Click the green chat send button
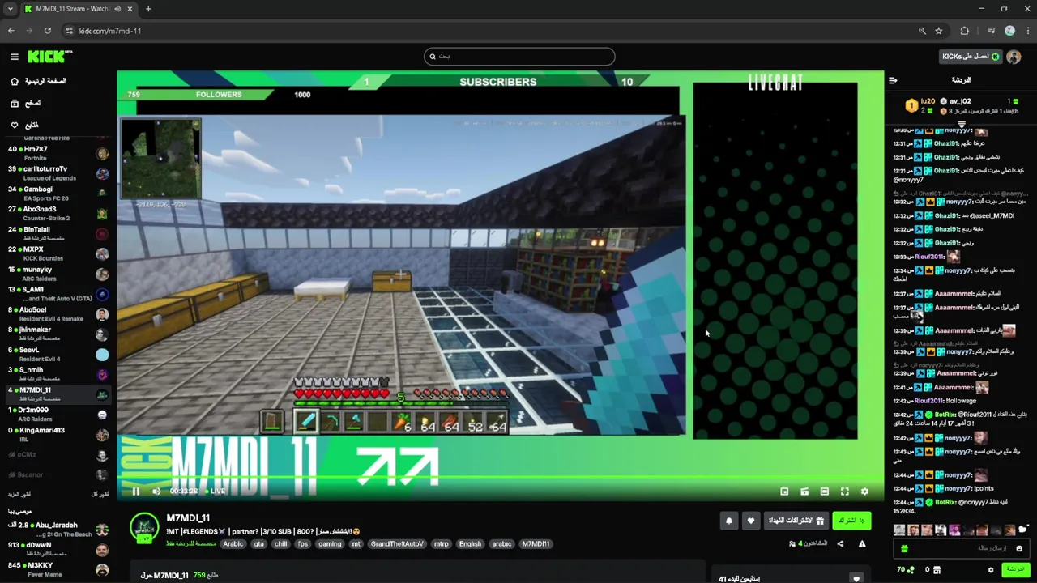 (1015, 570)
